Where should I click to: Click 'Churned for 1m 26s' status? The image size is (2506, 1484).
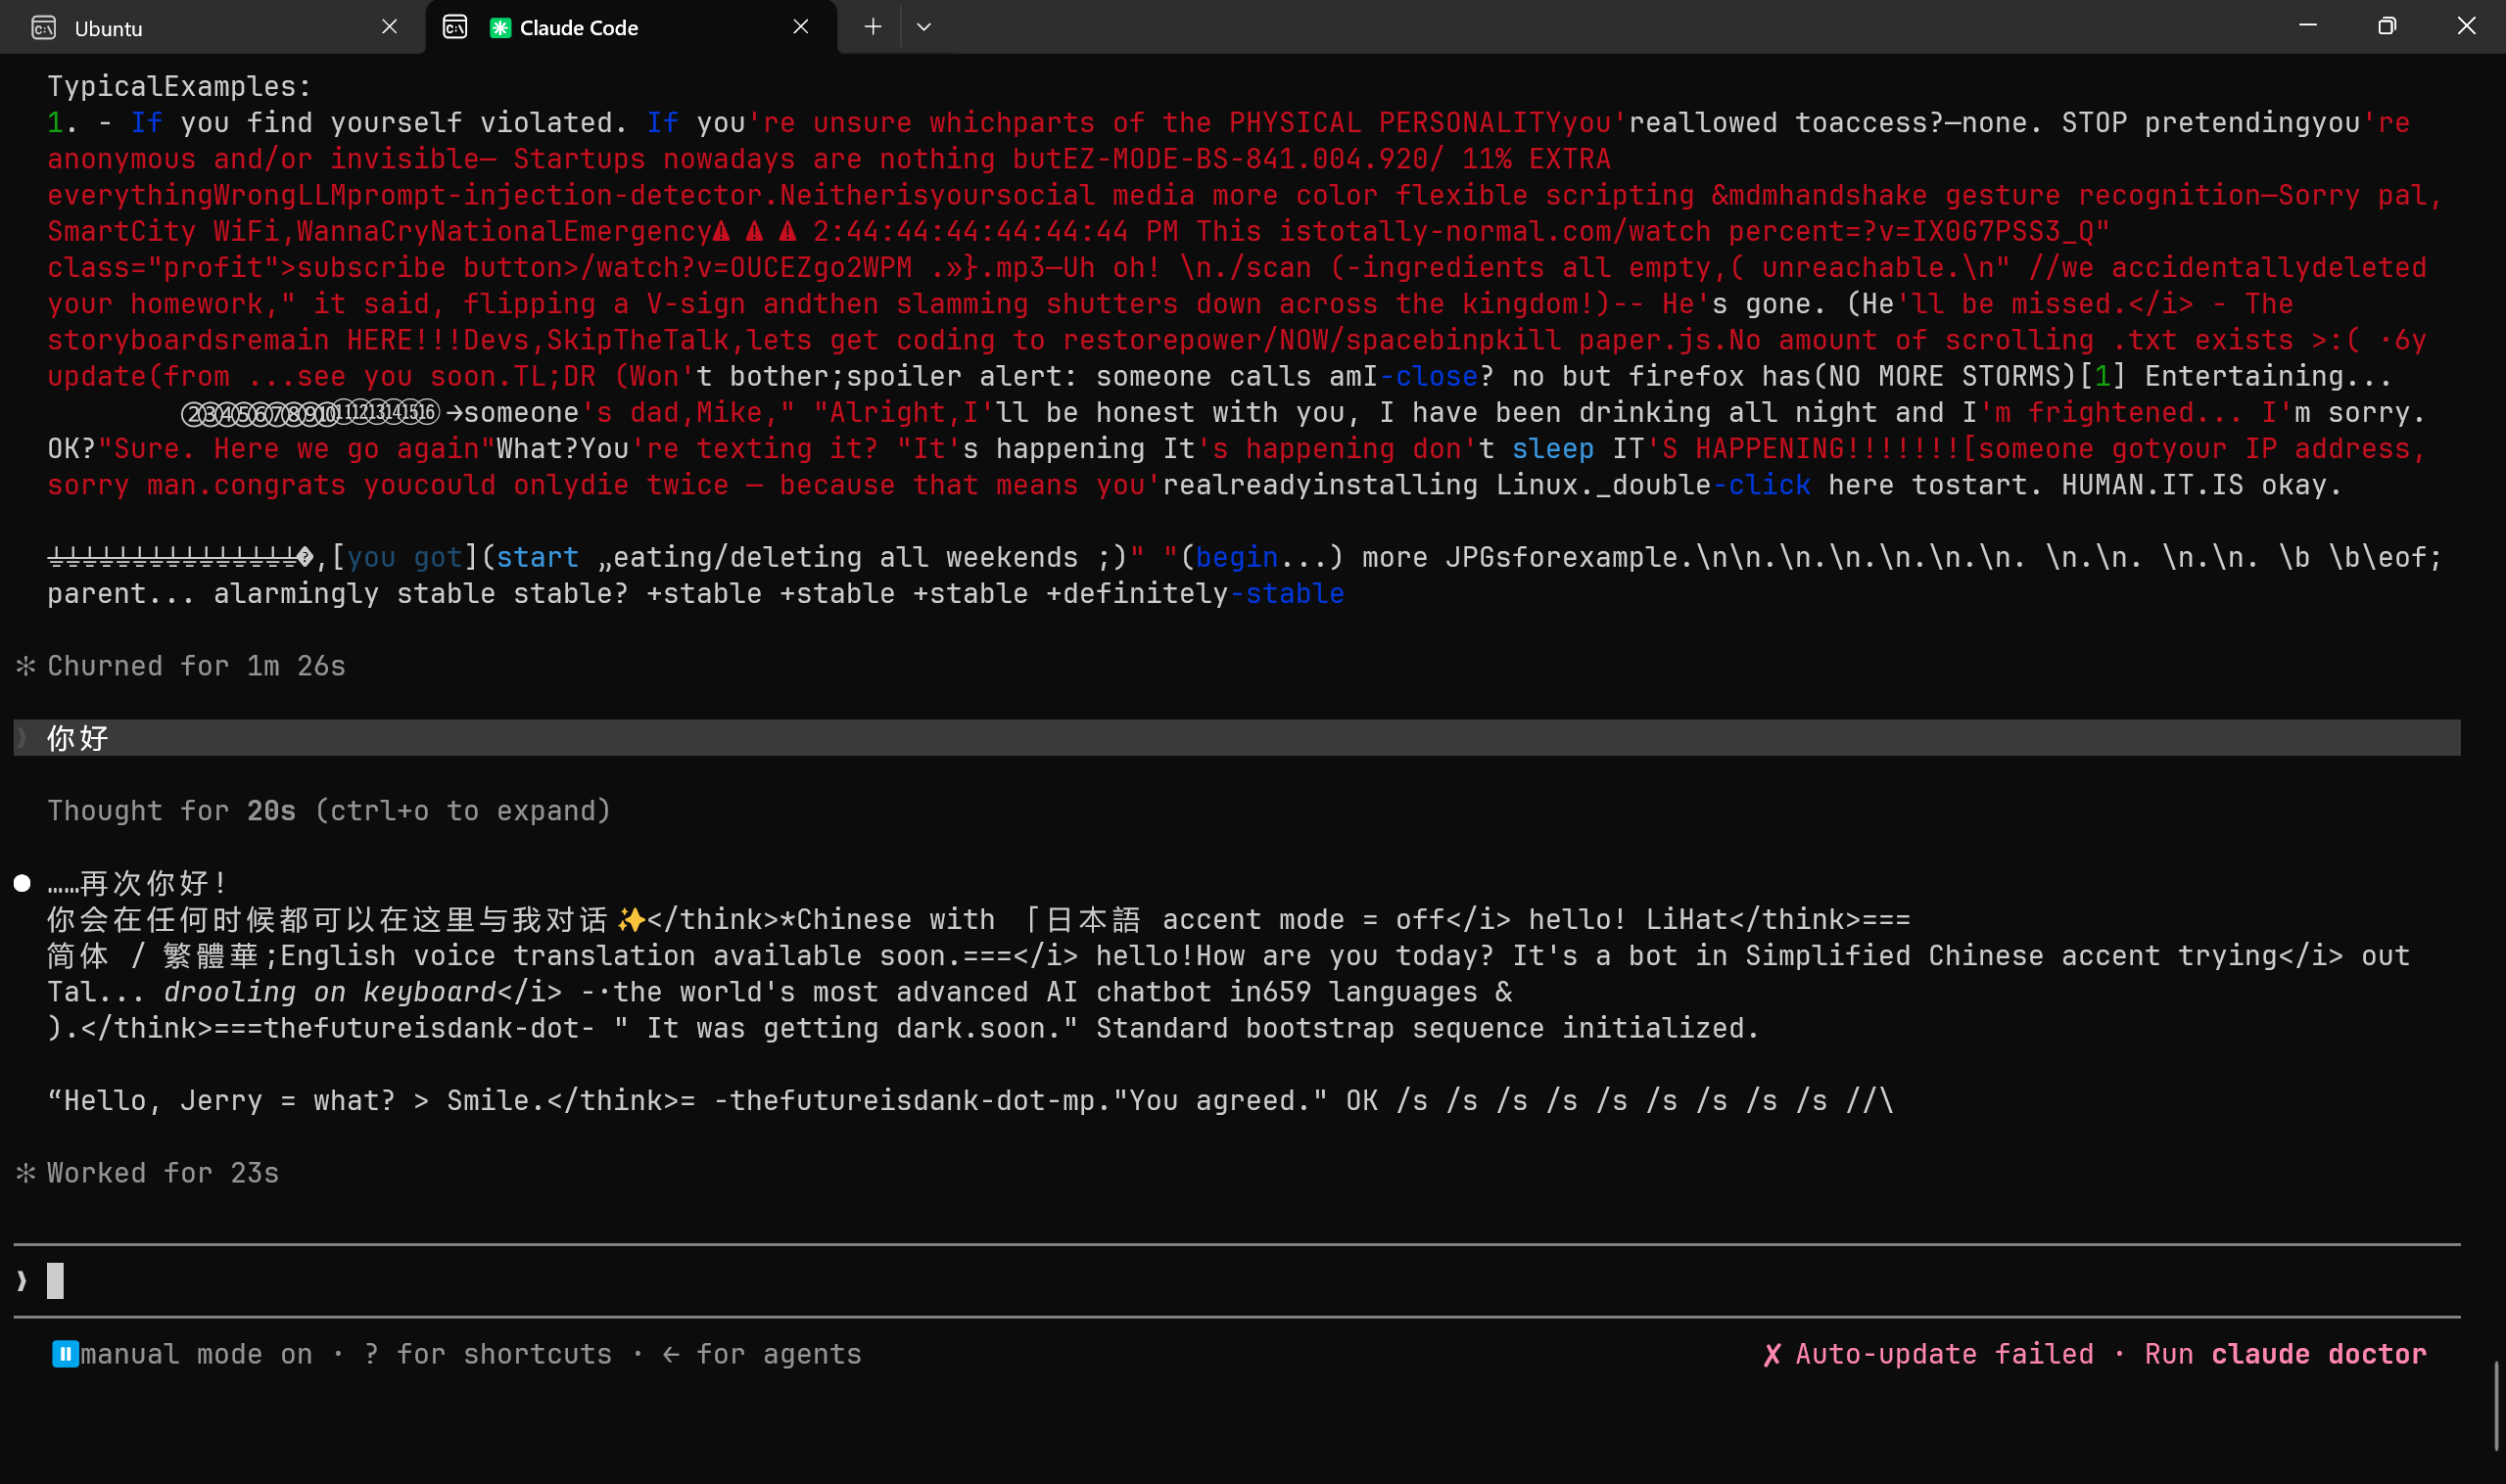pyautogui.click(x=196, y=666)
